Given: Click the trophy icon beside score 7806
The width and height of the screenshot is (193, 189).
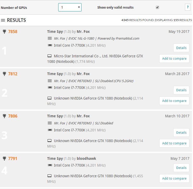Looking at the screenshot, I should click(x=4, y=116).
